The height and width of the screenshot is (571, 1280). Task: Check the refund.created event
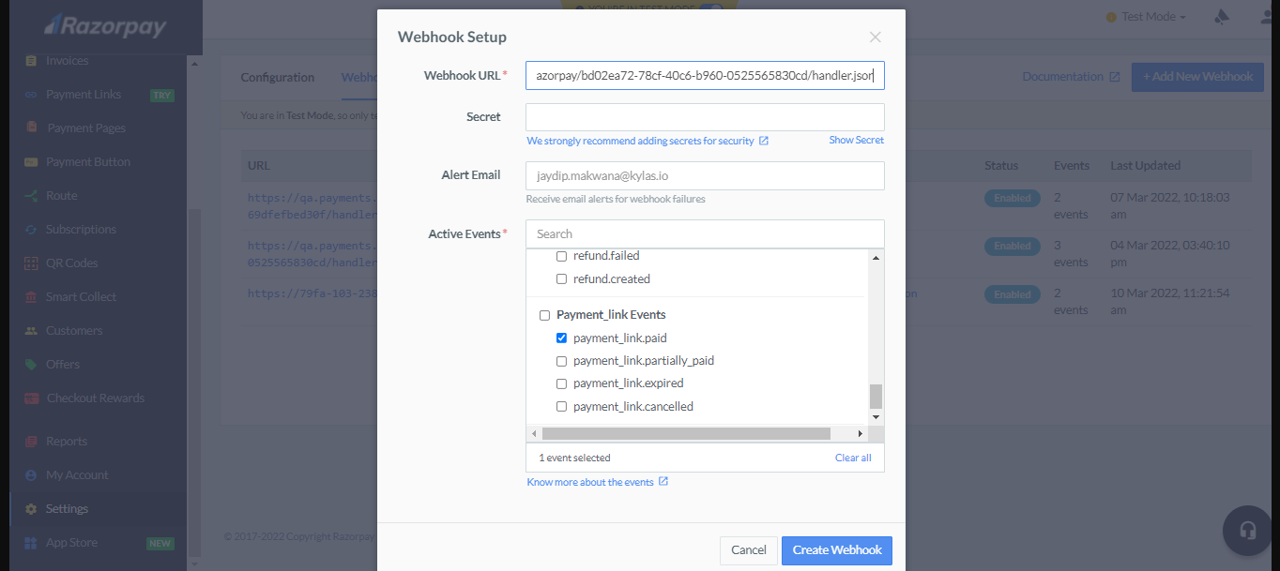tap(561, 279)
